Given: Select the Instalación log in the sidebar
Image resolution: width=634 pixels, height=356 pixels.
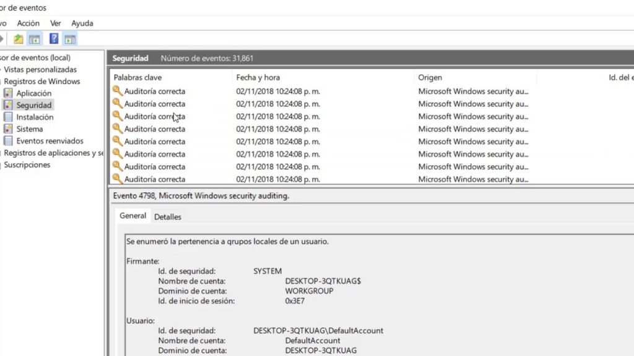Looking at the screenshot, I should (x=36, y=117).
